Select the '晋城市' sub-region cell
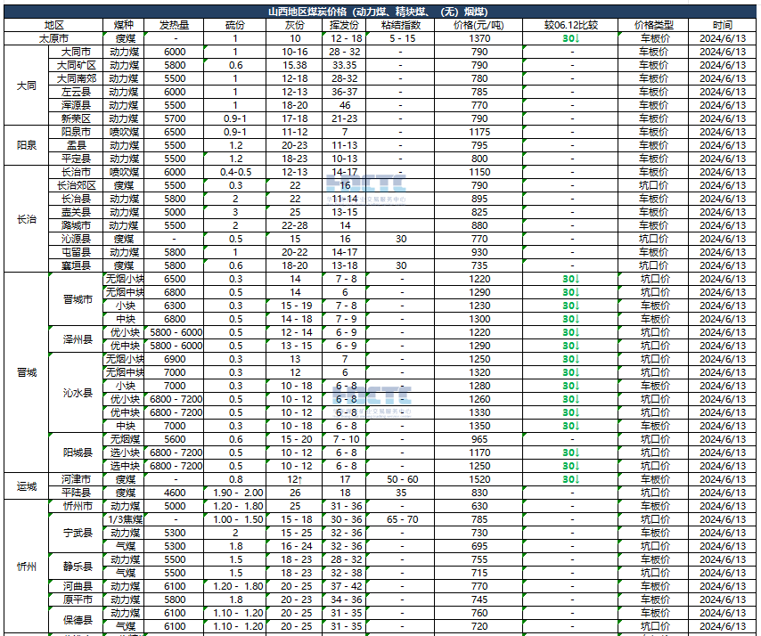 pyautogui.click(x=78, y=299)
